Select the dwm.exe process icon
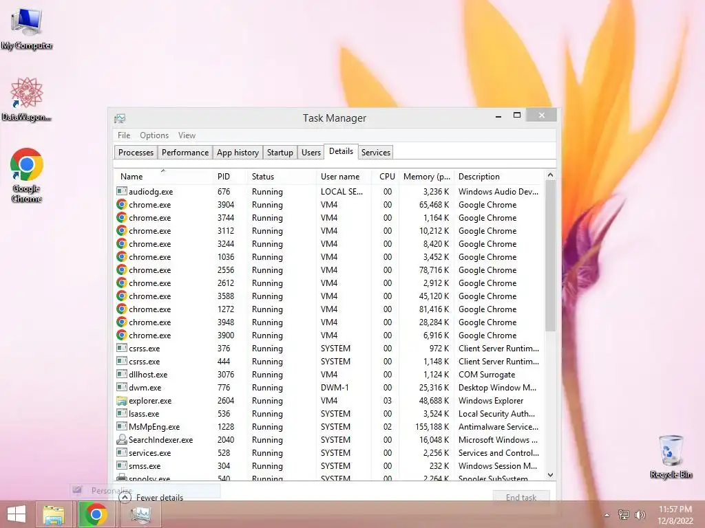This screenshot has width=705, height=528. click(x=121, y=387)
